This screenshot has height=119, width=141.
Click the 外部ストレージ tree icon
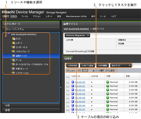pyautogui.click(x=14, y=69)
